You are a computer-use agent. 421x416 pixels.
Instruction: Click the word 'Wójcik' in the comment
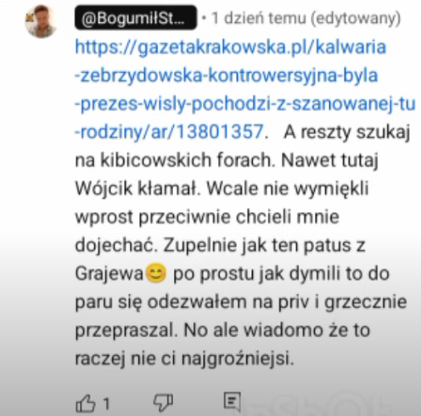click(x=104, y=188)
